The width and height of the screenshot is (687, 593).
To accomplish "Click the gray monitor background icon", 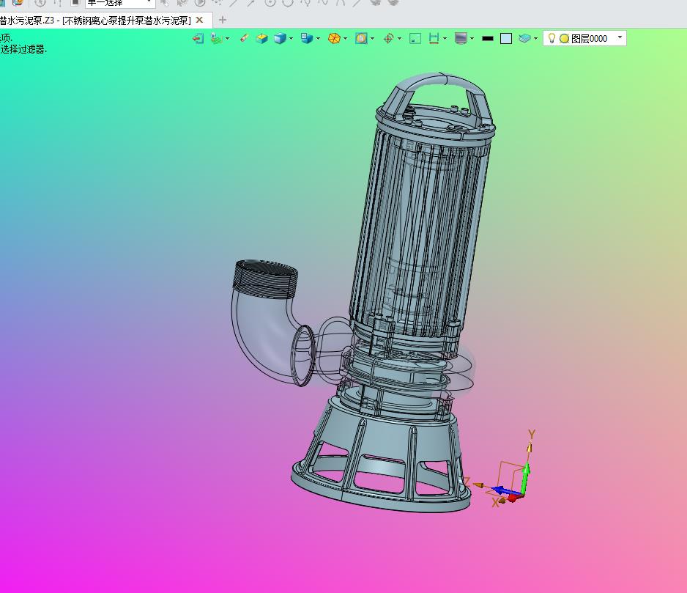I will point(461,39).
